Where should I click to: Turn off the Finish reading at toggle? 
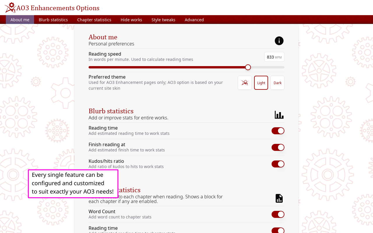tap(278, 147)
